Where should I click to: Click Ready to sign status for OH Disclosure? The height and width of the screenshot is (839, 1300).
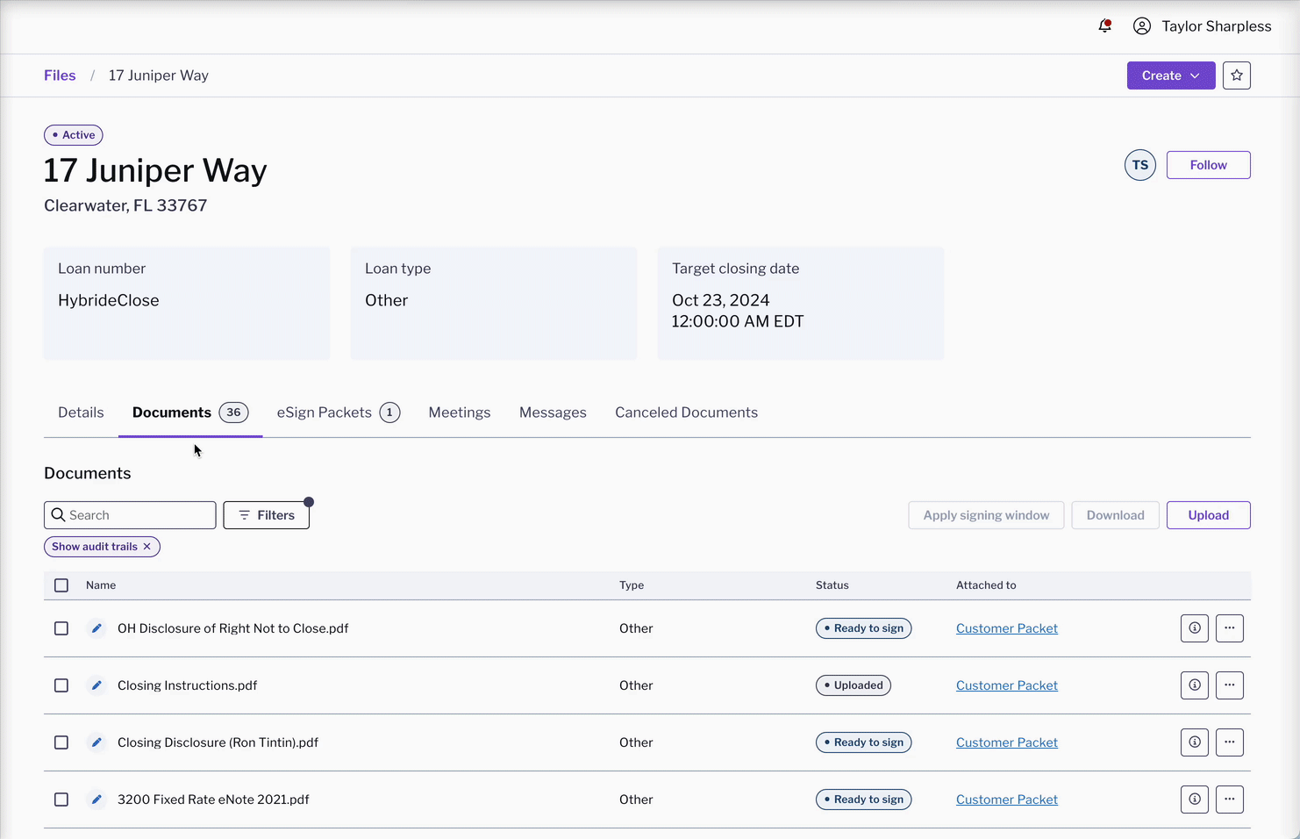coord(864,628)
